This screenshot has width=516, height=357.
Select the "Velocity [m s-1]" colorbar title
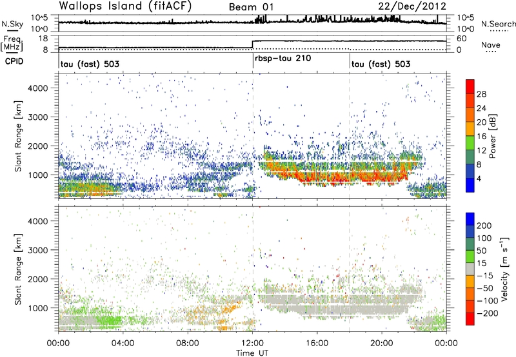[504, 269]
